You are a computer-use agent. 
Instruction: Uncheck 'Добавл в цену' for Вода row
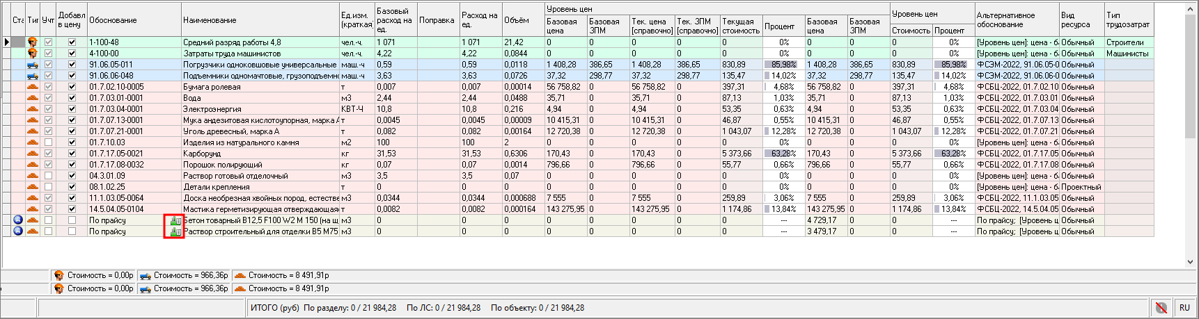(72, 98)
